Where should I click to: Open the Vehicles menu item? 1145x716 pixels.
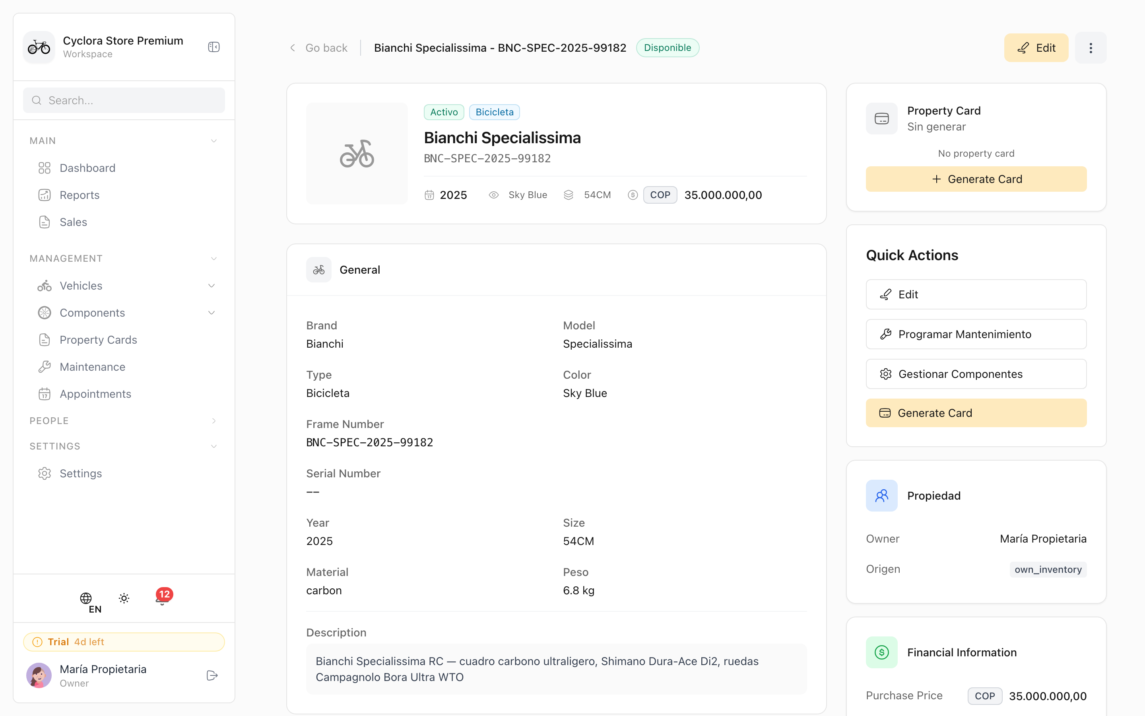[124, 286]
